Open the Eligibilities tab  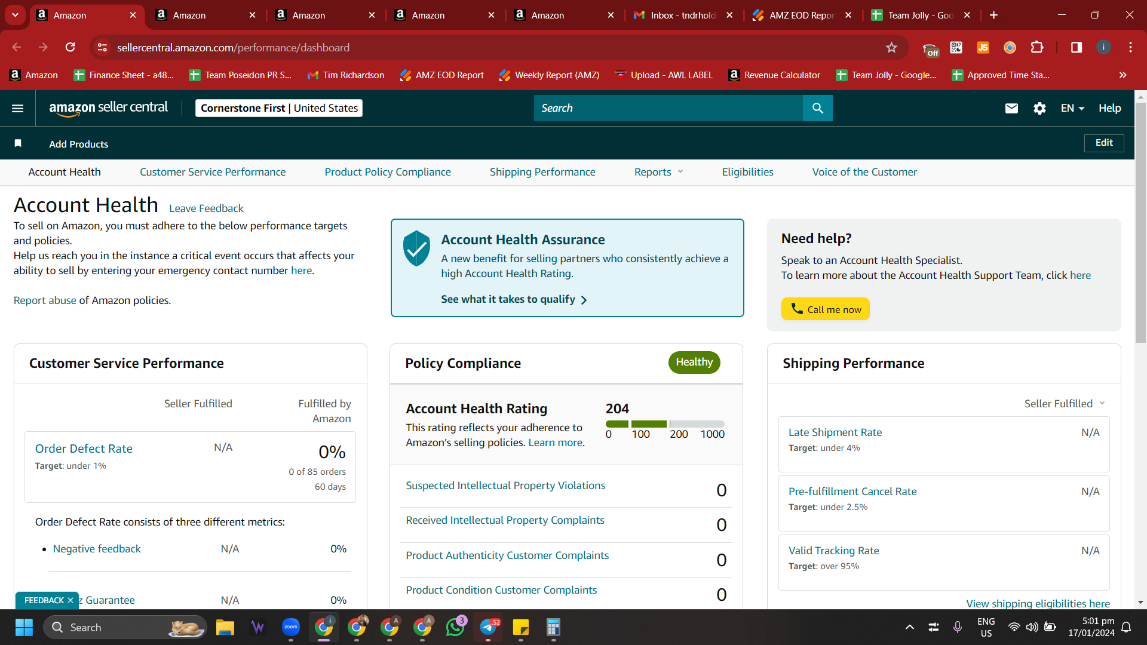pyautogui.click(x=747, y=172)
